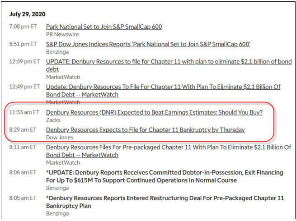This screenshot has width=296, height=221.
Task: Select Denbury Entered Restructuring Deal headline
Action: pyautogui.click(x=165, y=202)
